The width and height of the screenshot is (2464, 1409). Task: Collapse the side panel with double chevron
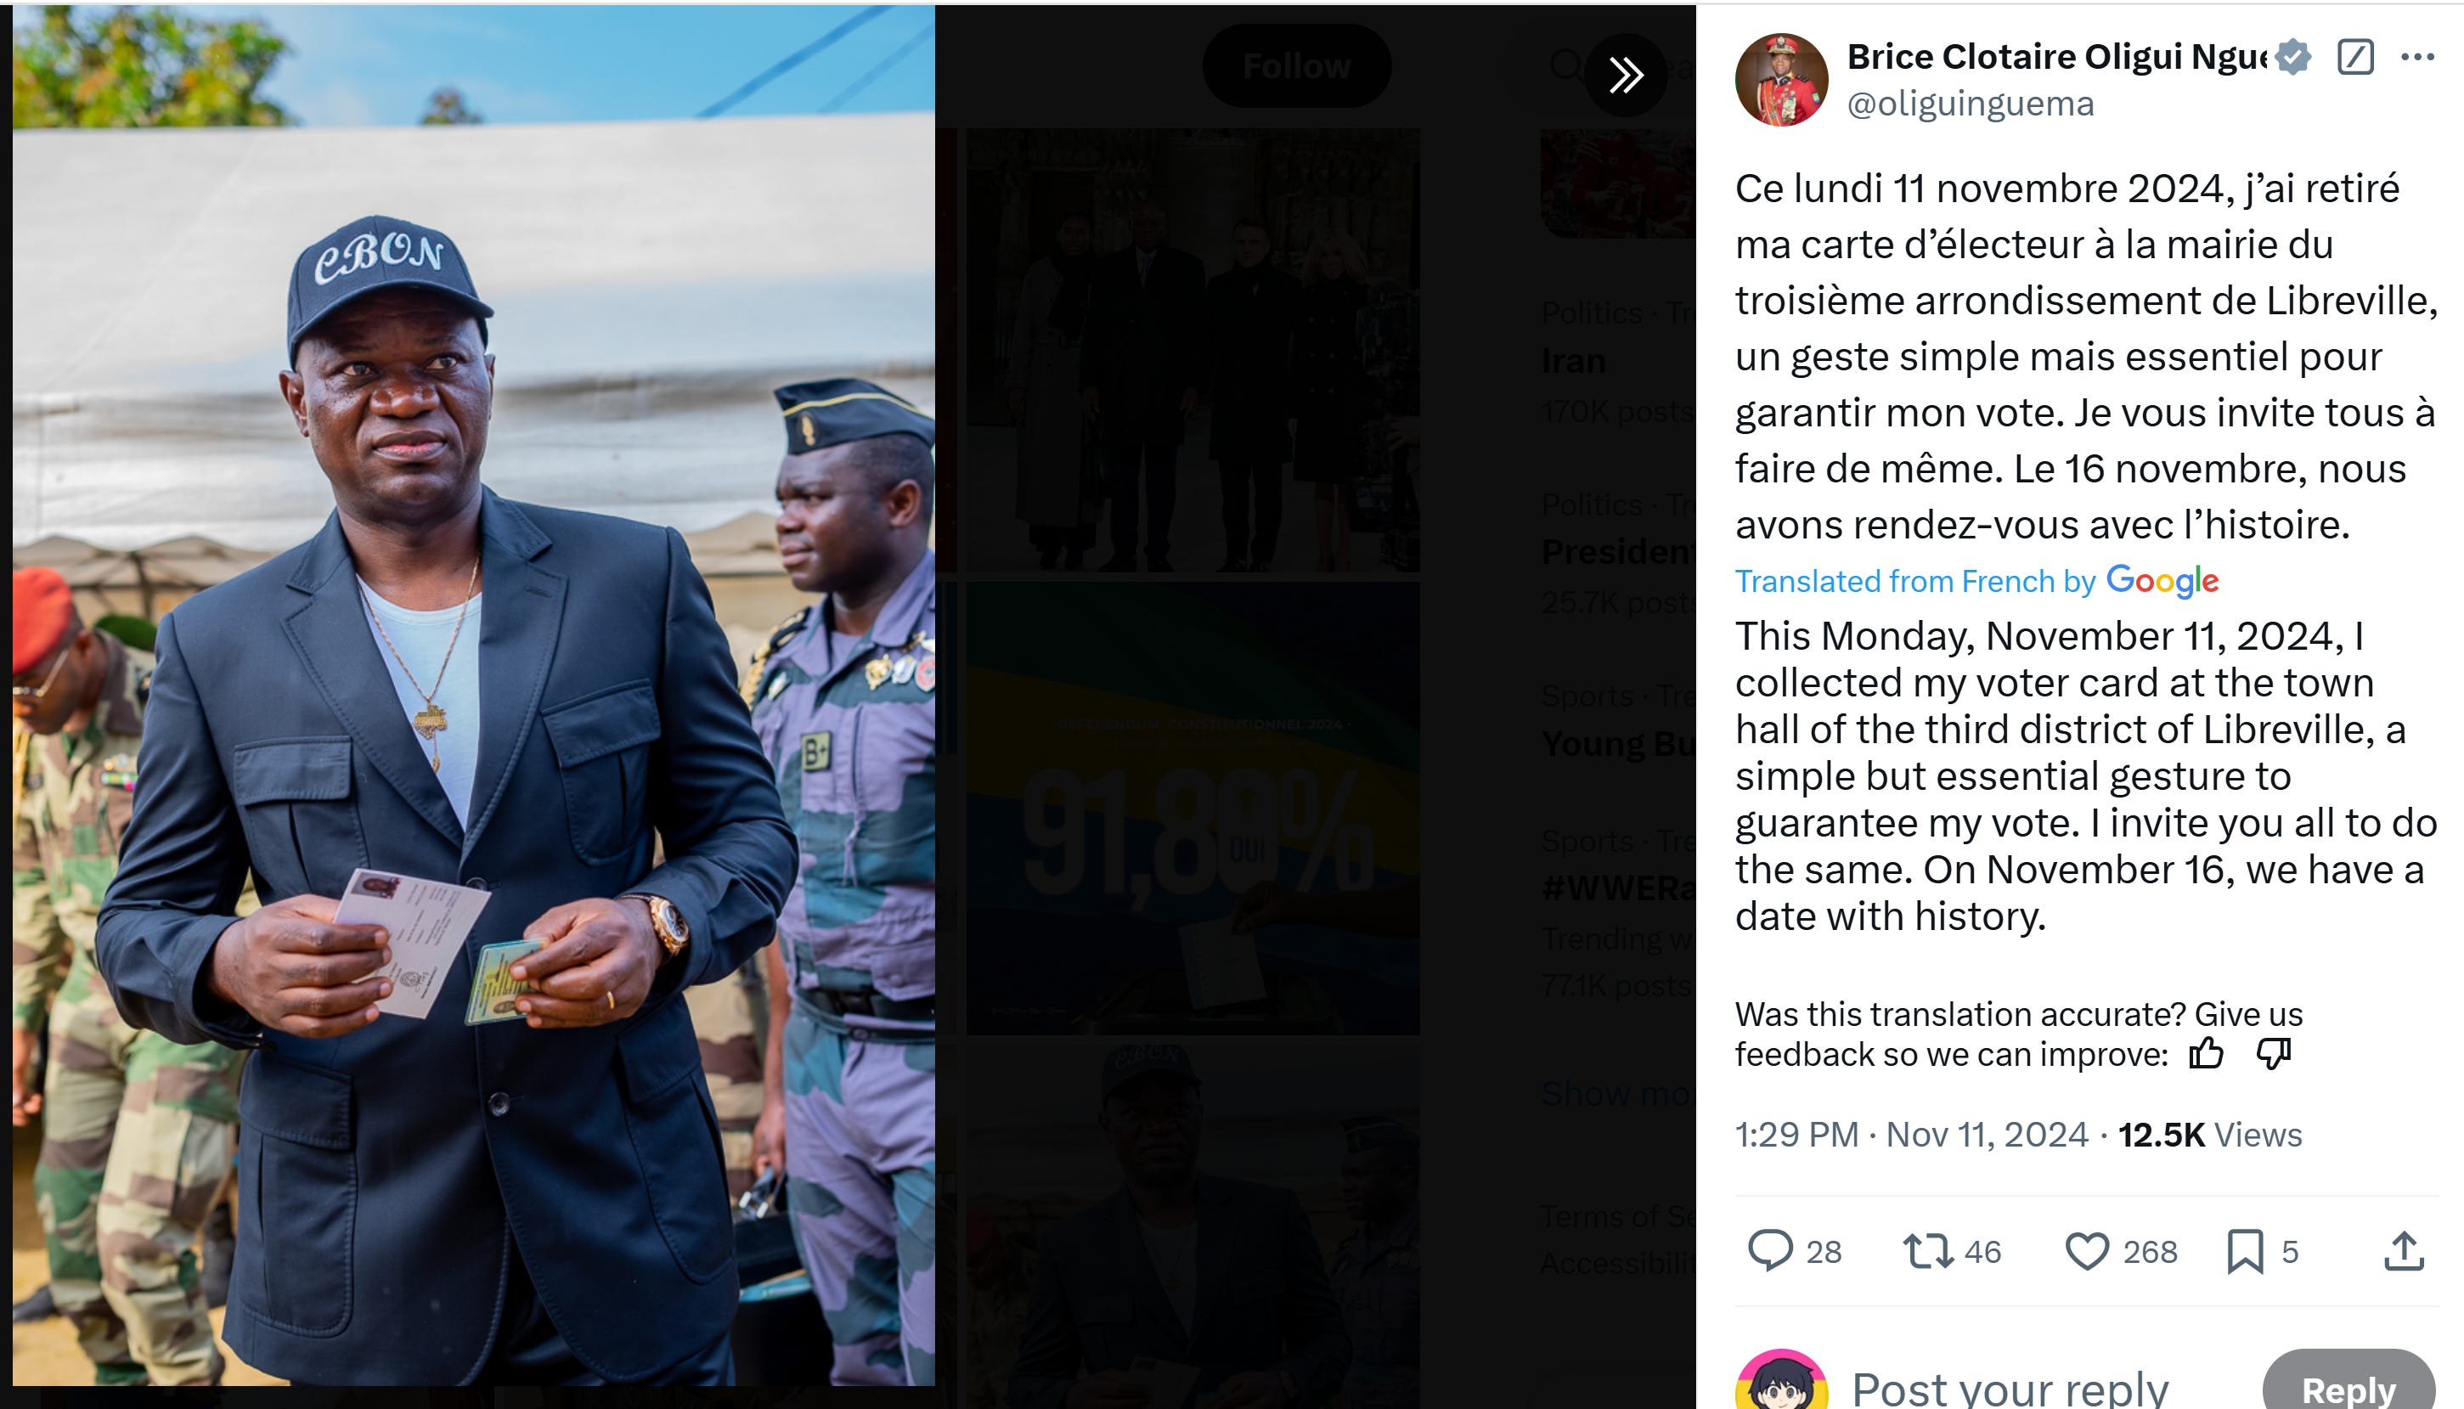[x=1626, y=75]
